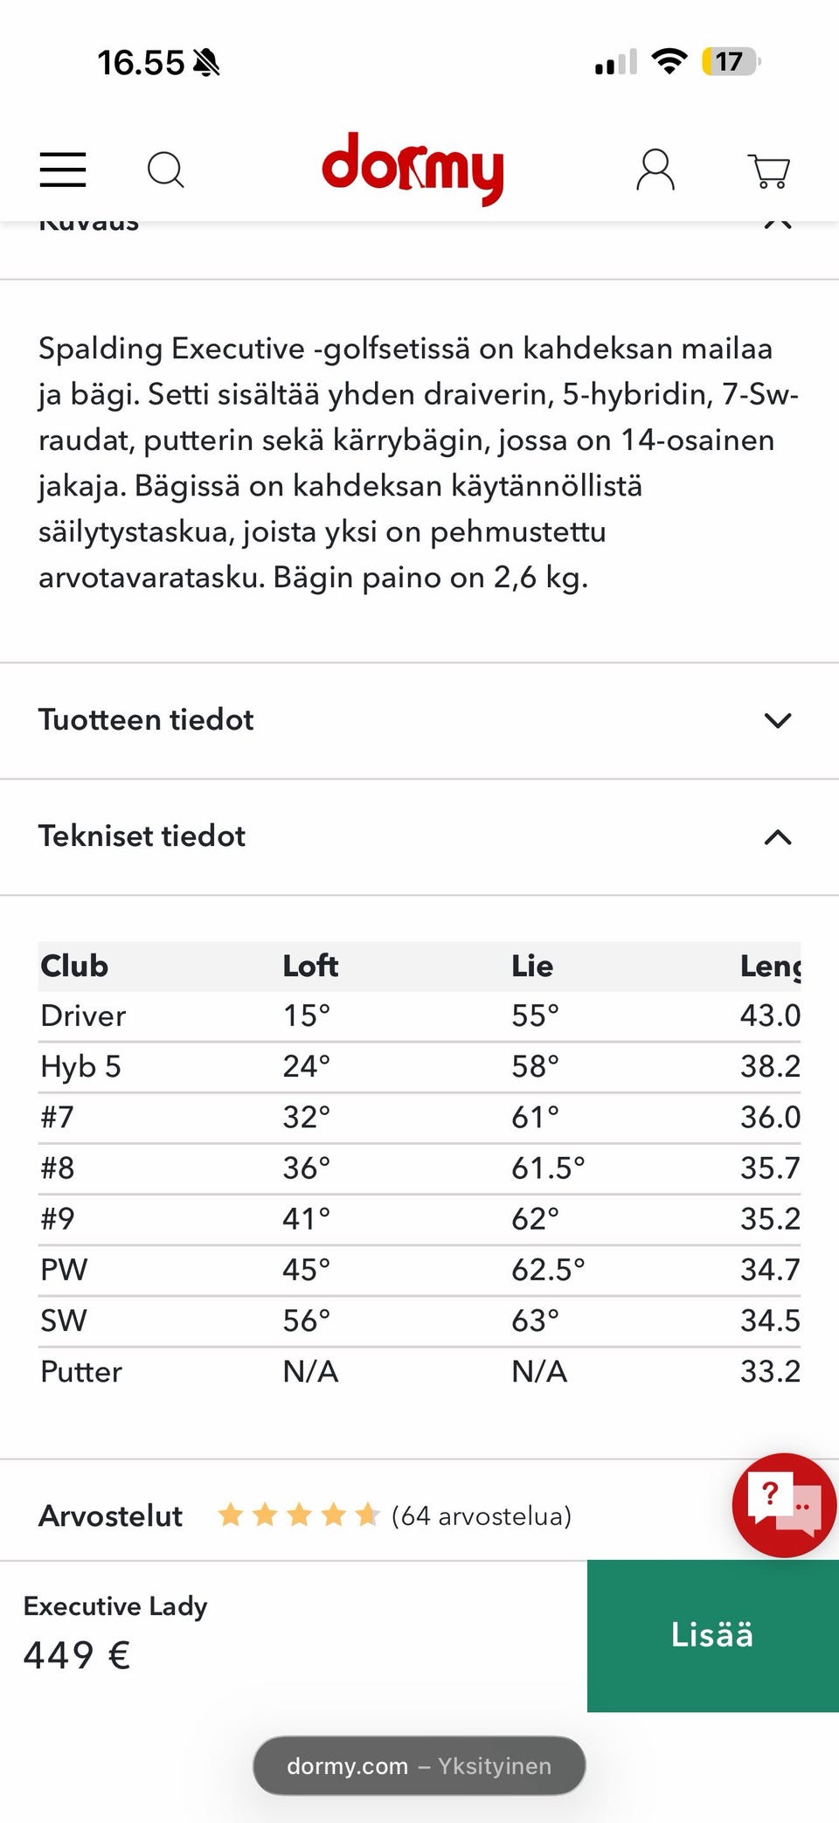Tap the search magnifier icon

point(165,170)
